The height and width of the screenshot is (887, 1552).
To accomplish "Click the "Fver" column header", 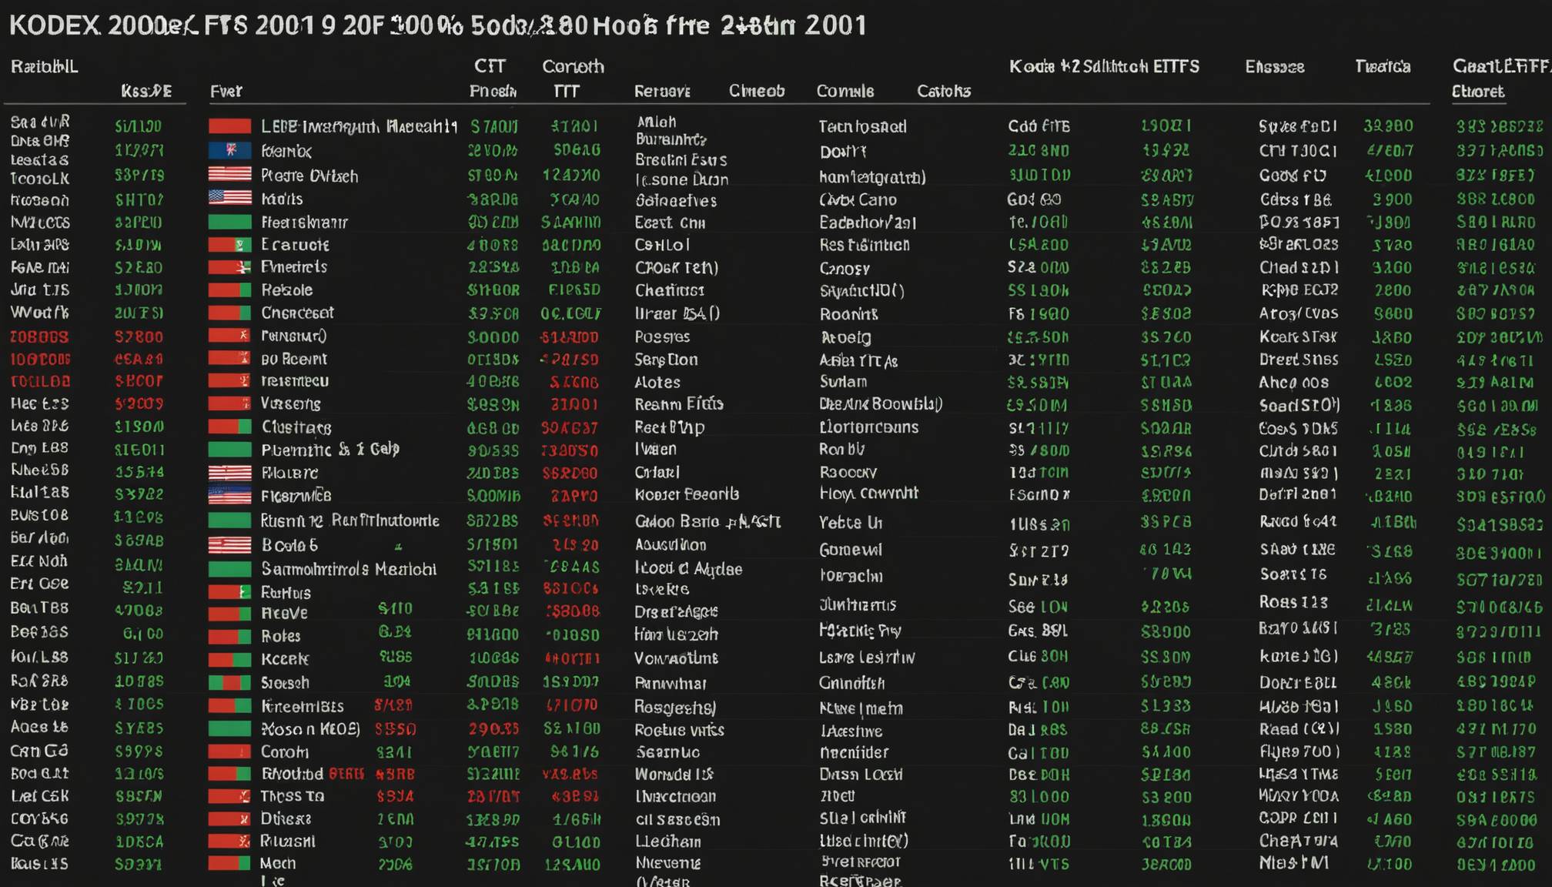I will pos(226,92).
